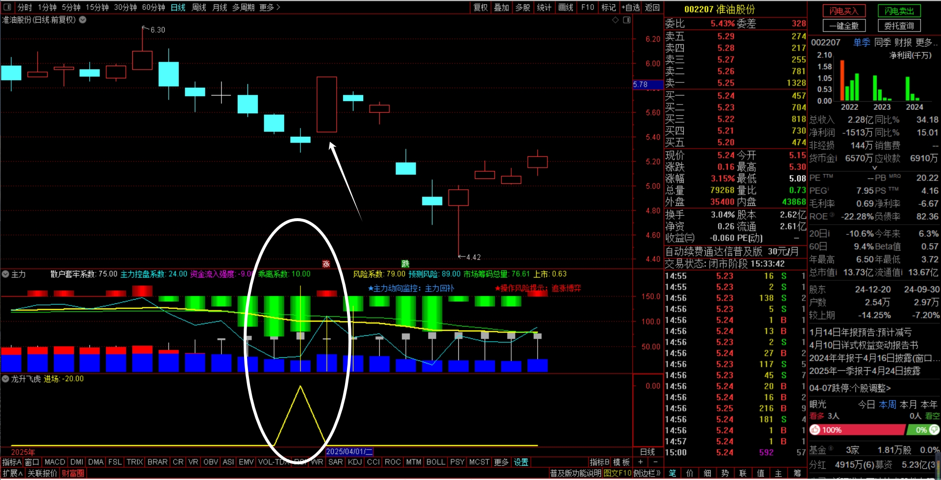The height and width of the screenshot is (480, 941).
Task: Open the 04-07跌停:个股调整 news link
Action: (x=850, y=388)
